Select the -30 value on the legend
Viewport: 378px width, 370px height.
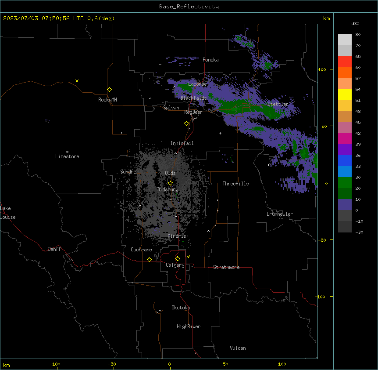click(359, 232)
